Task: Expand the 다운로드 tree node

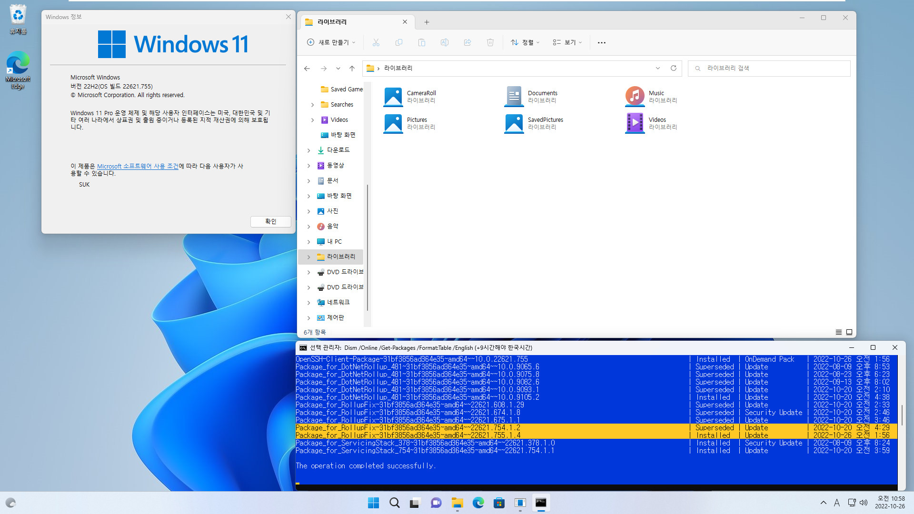Action: point(308,150)
